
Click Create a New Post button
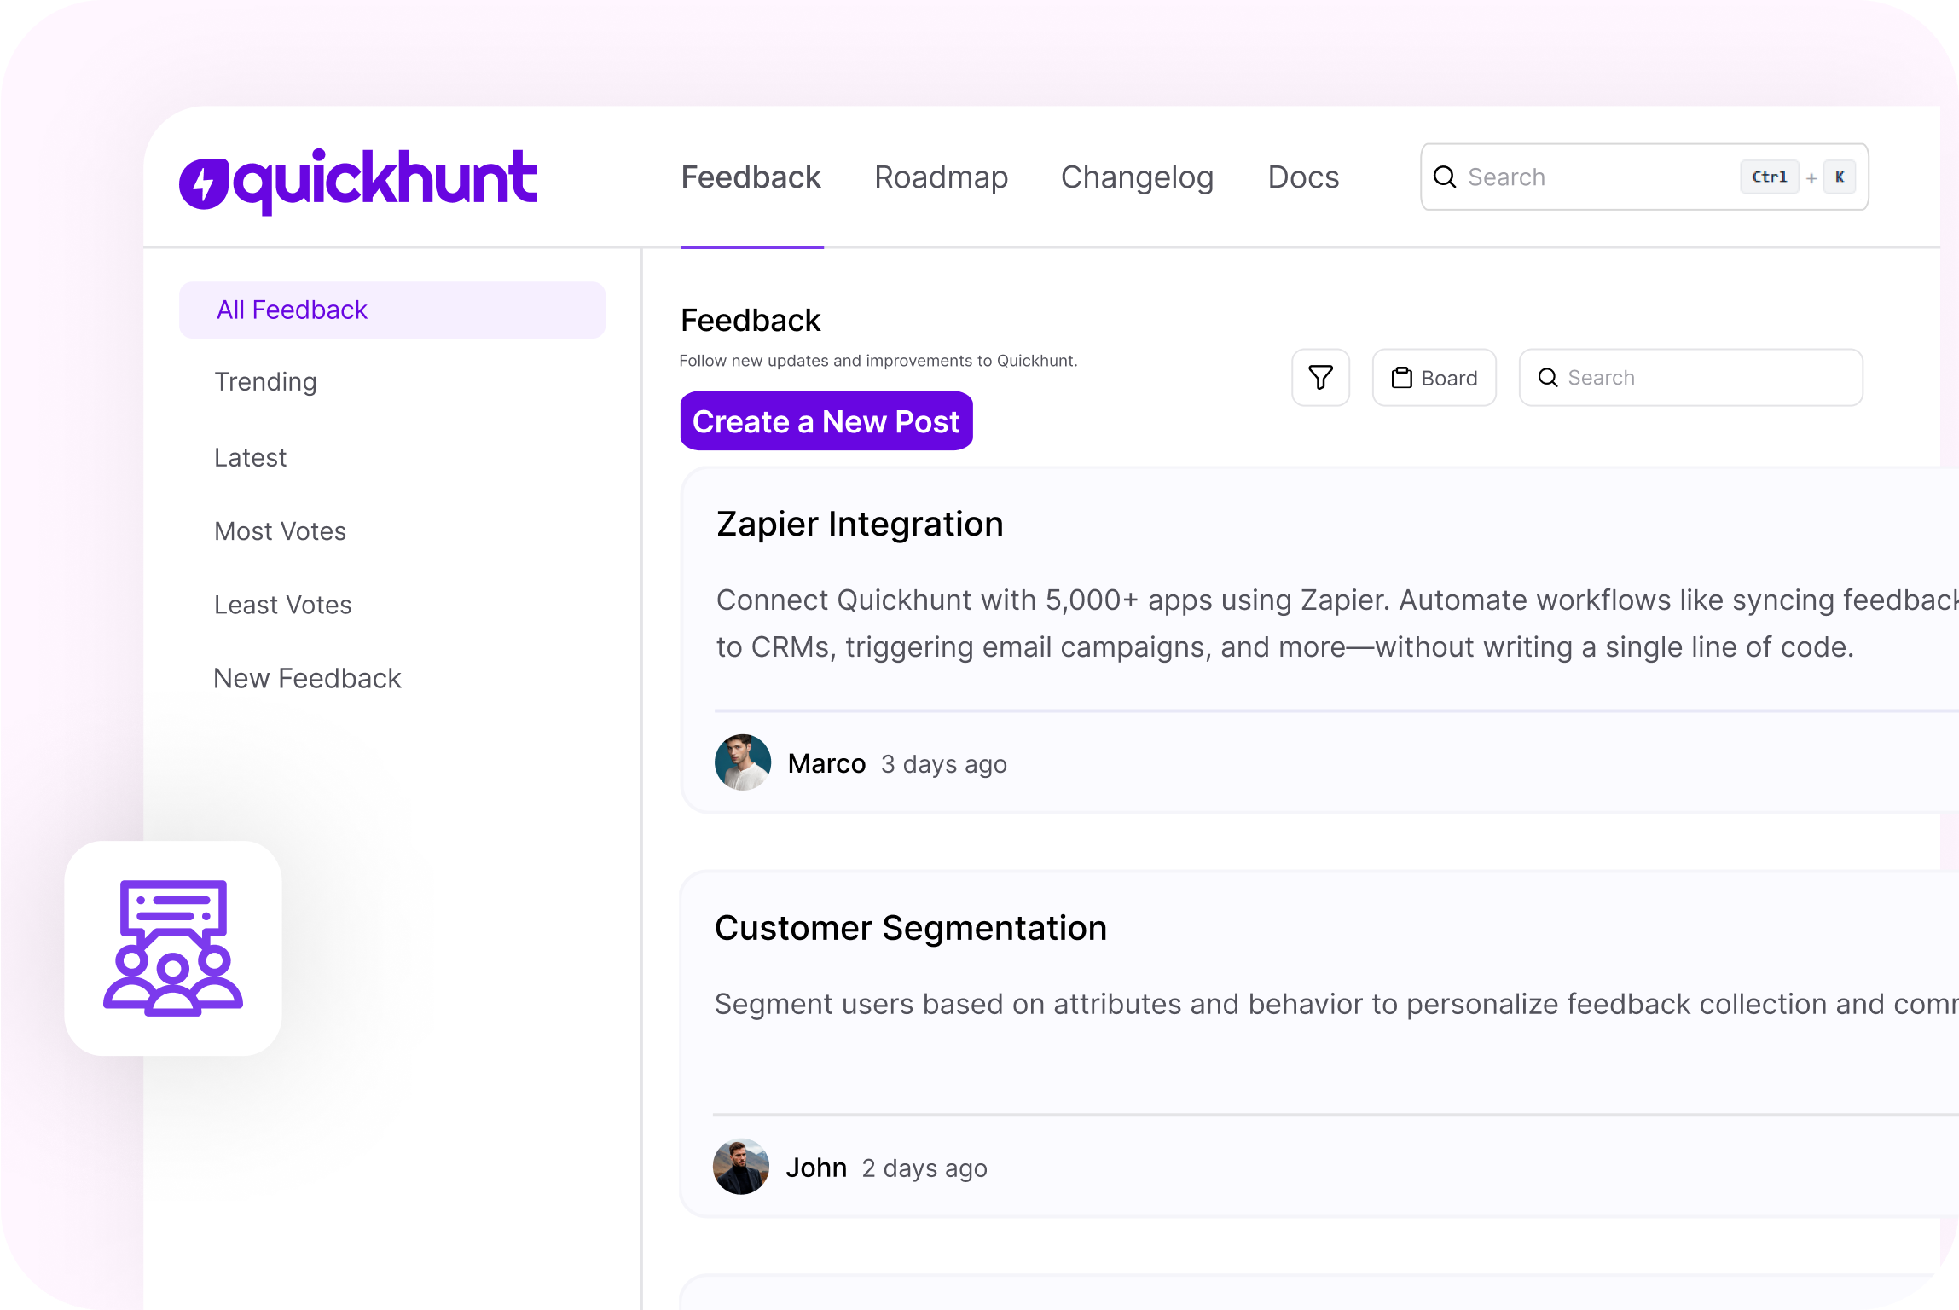pos(826,420)
